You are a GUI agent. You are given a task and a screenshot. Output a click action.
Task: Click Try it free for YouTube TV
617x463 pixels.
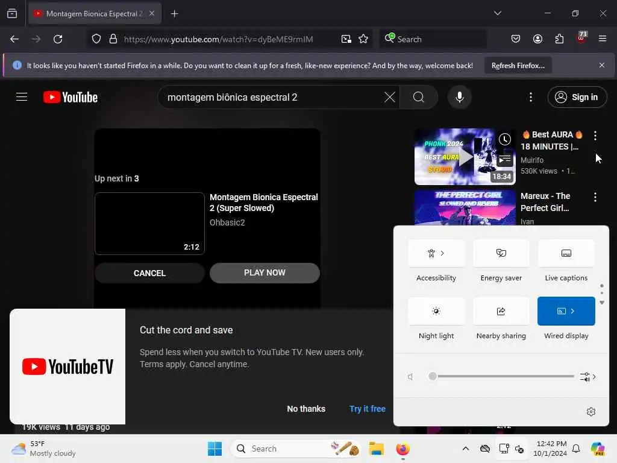click(x=367, y=409)
